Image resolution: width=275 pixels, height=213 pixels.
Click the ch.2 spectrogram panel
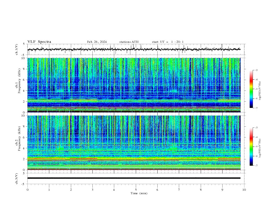tap(134, 143)
